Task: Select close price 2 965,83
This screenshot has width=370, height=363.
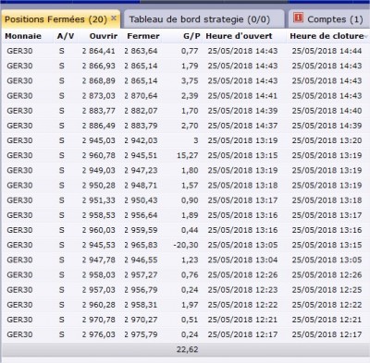Action: pos(141,245)
